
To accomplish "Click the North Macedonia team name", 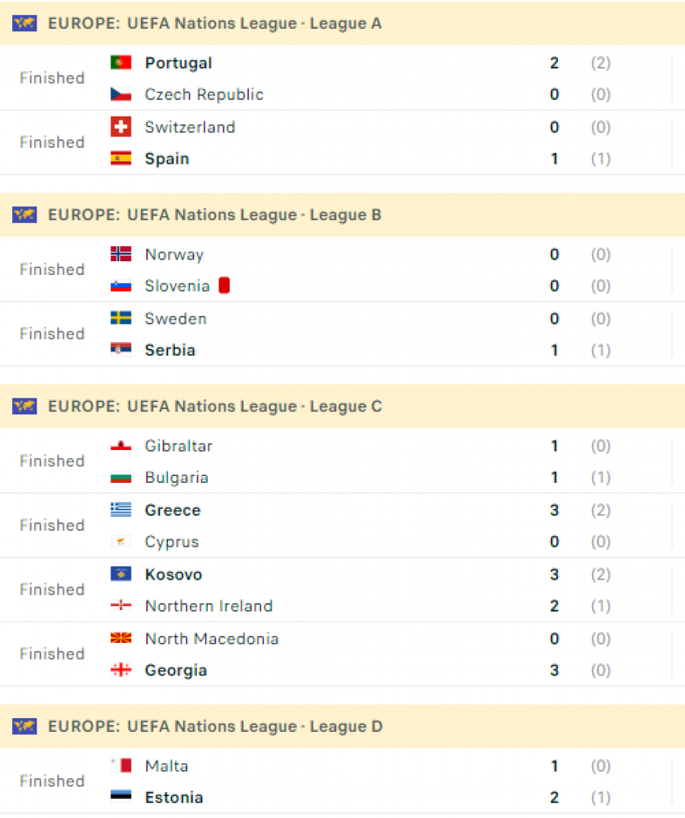I will [212, 638].
